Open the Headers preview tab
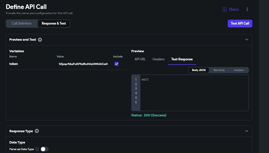269x153 pixels. point(158,59)
